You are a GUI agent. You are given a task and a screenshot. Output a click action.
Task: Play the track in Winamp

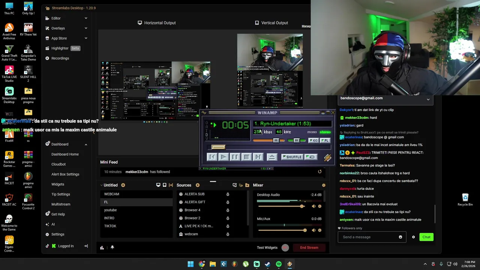pyautogui.click(x=223, y=157)
